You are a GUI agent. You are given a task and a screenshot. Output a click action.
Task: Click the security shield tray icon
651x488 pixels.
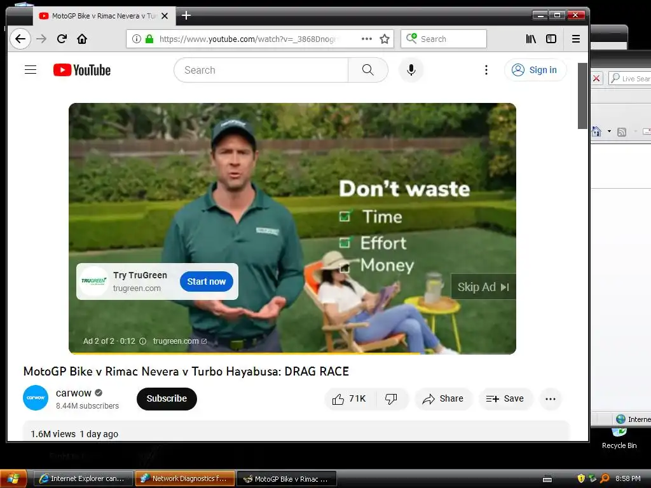581,478
